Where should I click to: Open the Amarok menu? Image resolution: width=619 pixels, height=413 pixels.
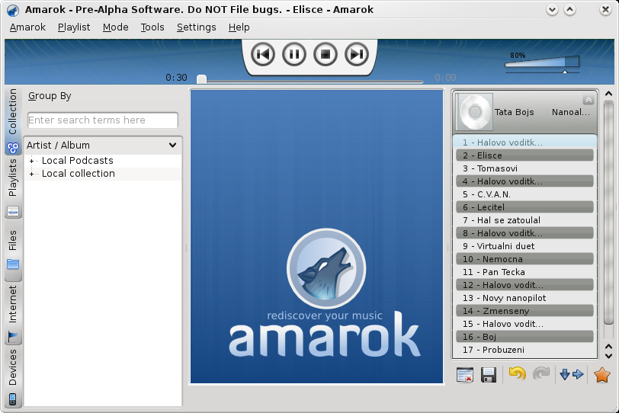(27, 27)
